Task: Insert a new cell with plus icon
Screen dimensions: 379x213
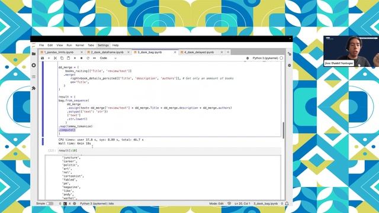Action: point(49,58)
